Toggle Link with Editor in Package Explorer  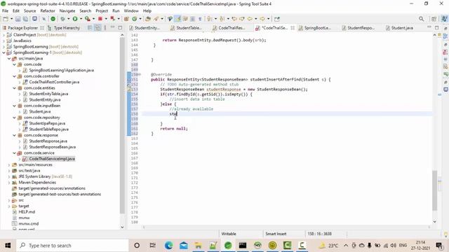pos(98,28)
